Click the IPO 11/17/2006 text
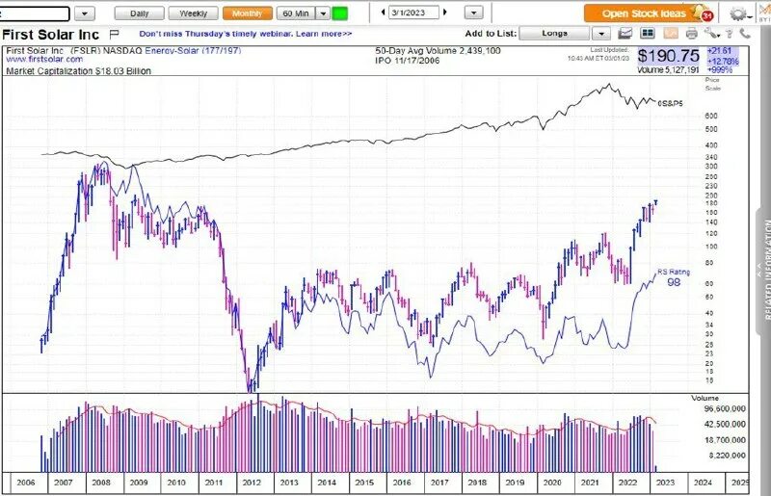 tap(407, 61)
